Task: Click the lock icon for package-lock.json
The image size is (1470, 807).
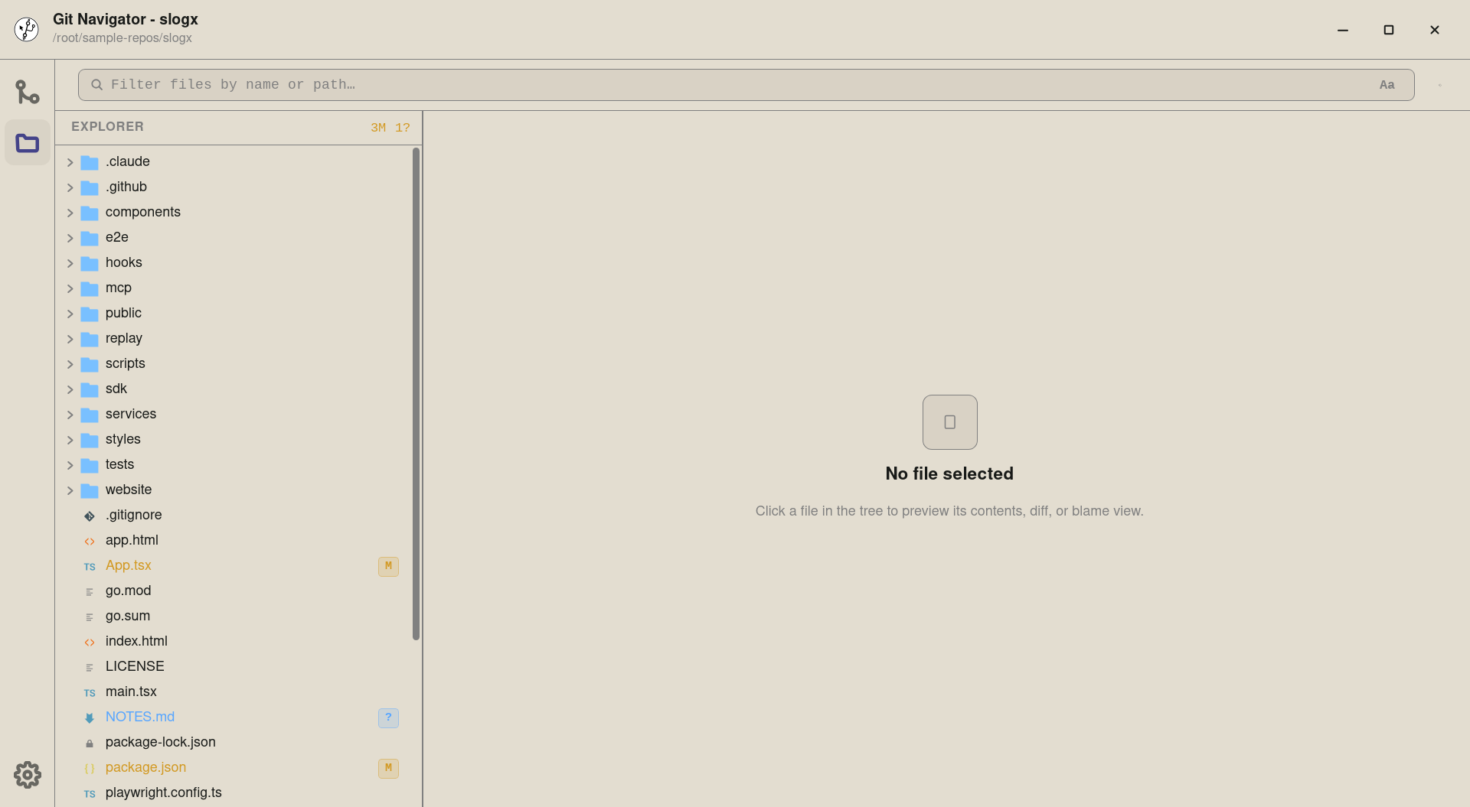Action: pyautogui.click(x=90, y=743)
